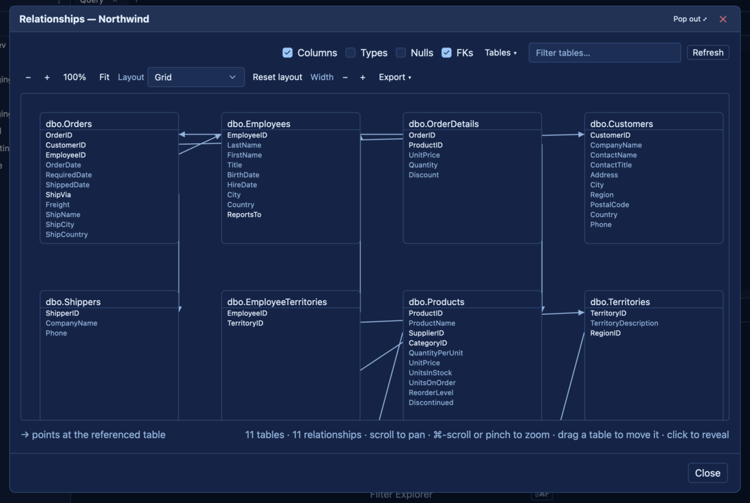Zoom out with the minus button beside 100%
The image size is (750, 503).
point(28,77)
